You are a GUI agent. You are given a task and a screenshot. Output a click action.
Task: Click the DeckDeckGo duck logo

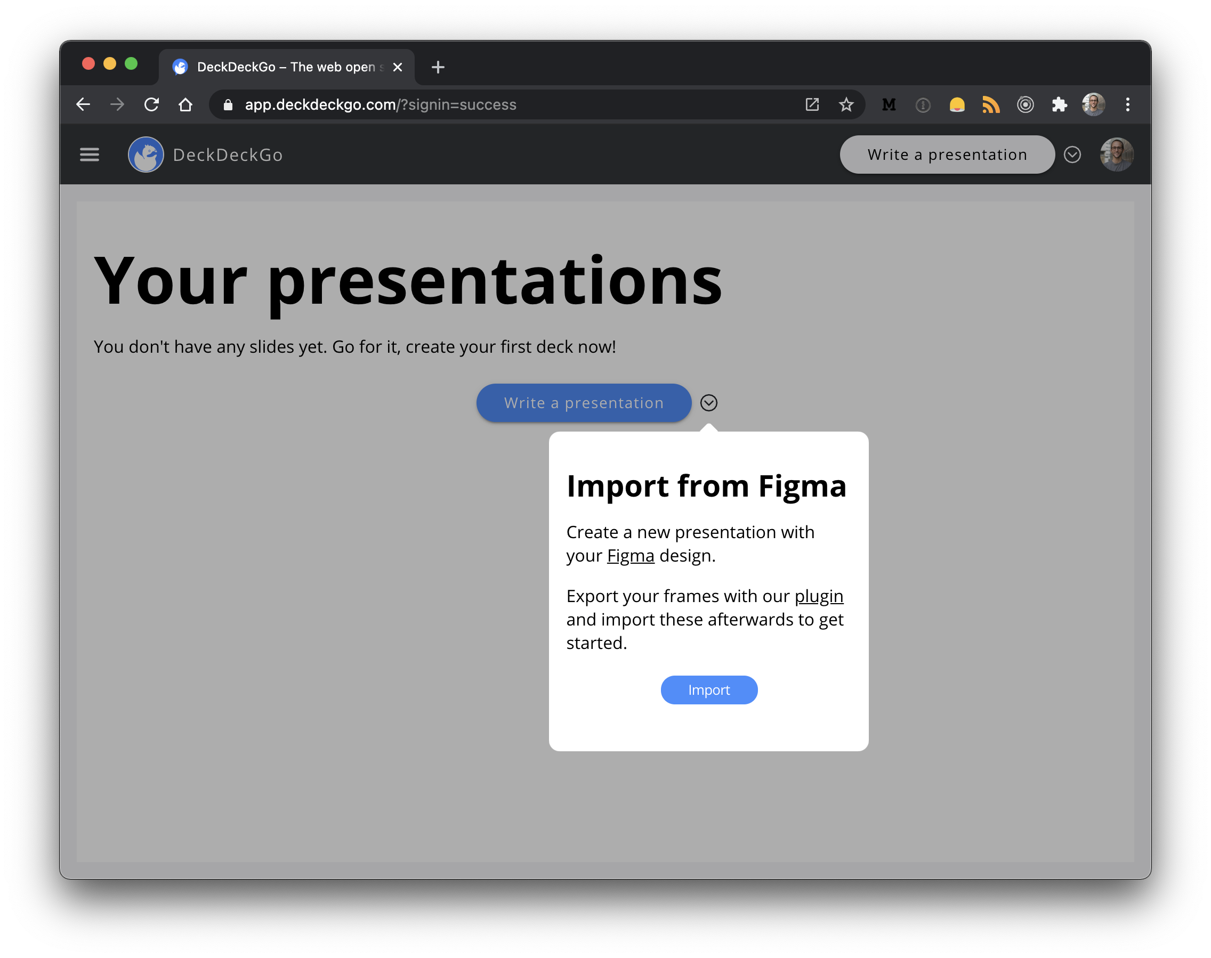tap(146, 154)
